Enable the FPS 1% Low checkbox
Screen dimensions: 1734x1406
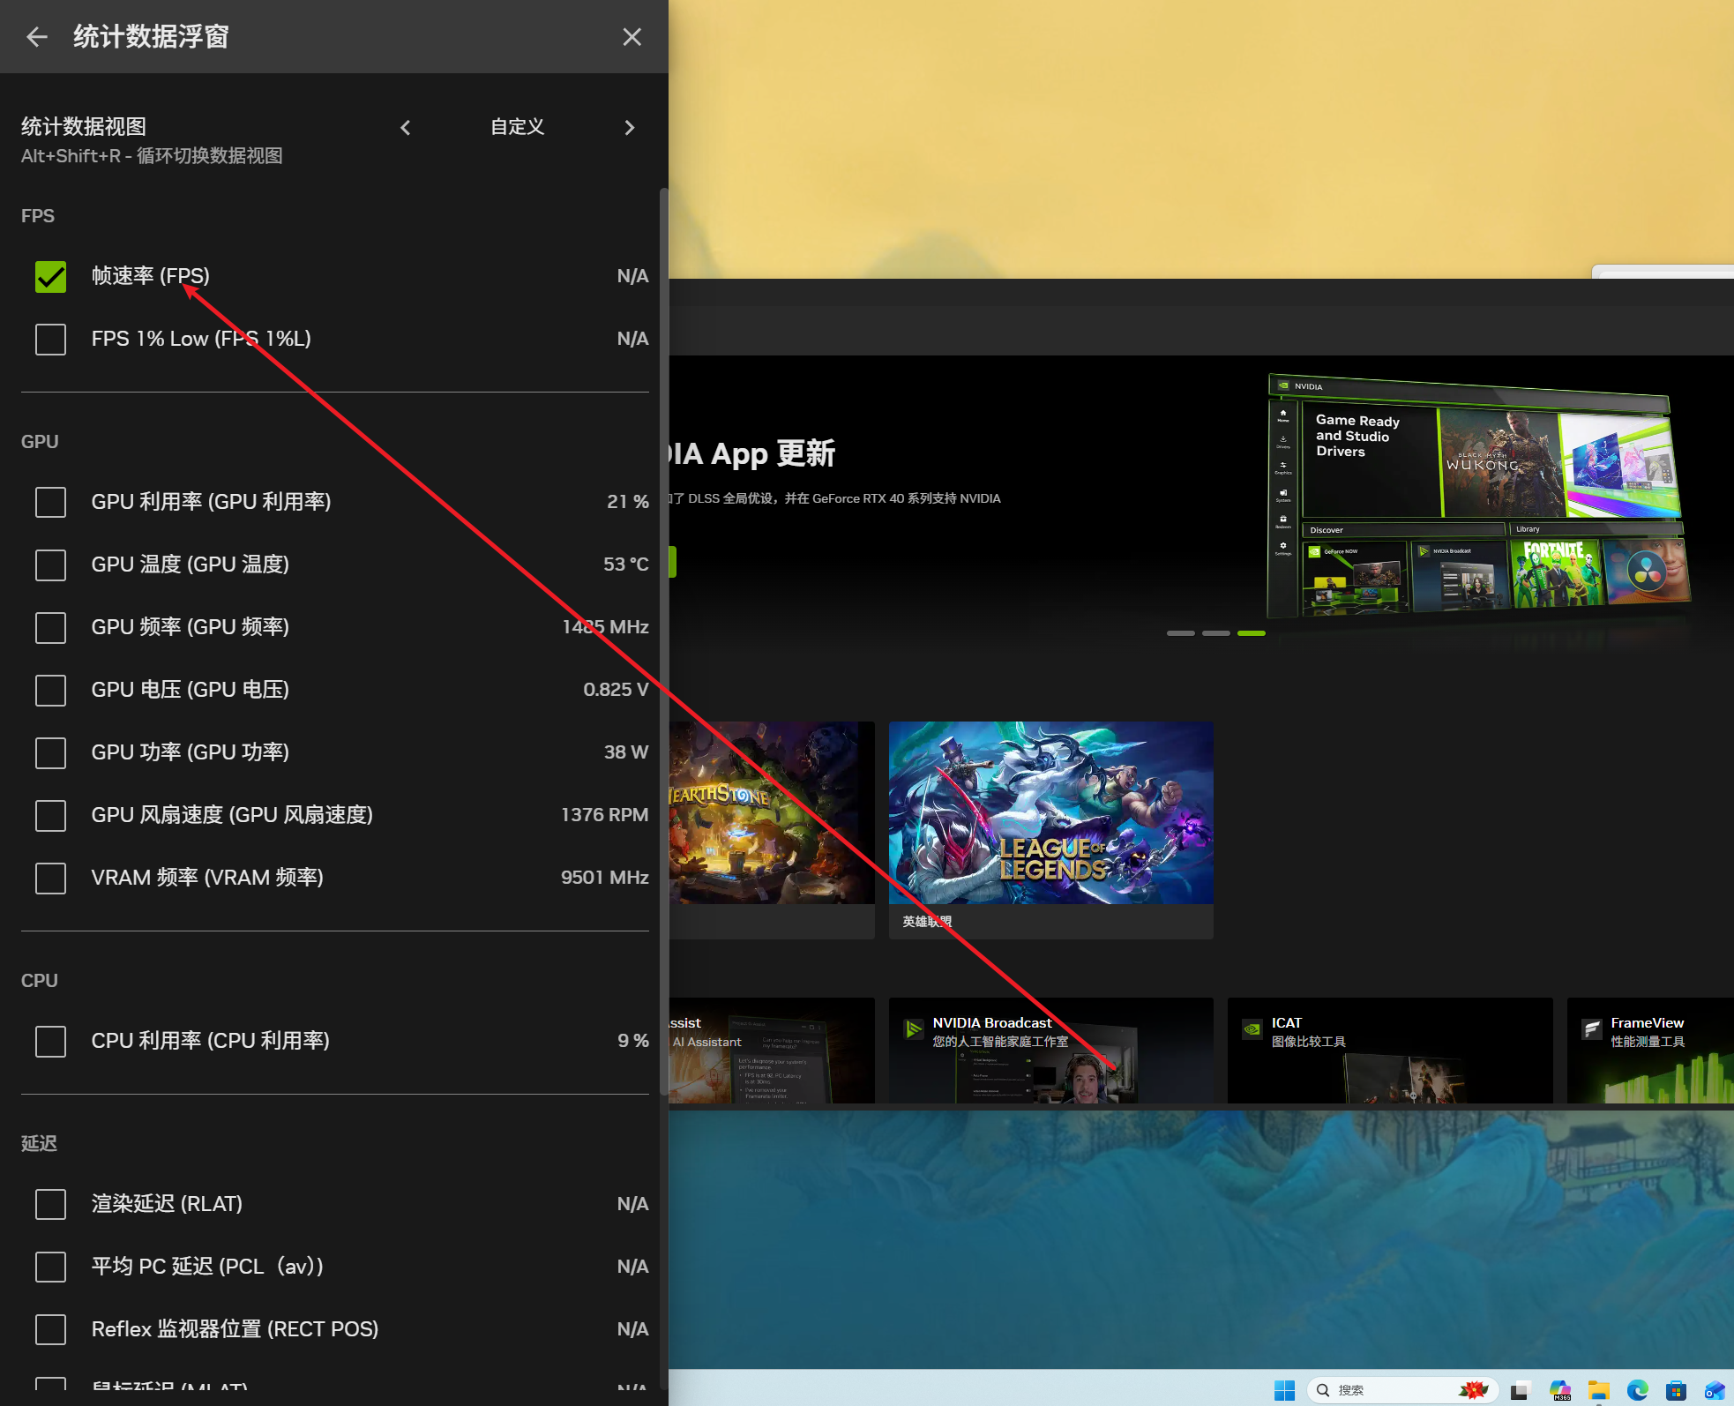click(x=50, y=340)
